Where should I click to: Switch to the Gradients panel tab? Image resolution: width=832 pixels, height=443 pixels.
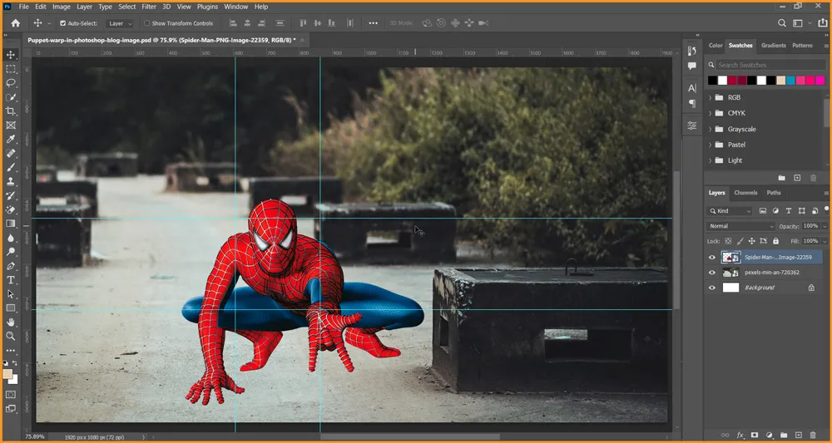tap(773, 46)
